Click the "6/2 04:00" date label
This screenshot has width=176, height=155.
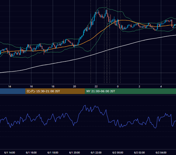pos(161,152)
